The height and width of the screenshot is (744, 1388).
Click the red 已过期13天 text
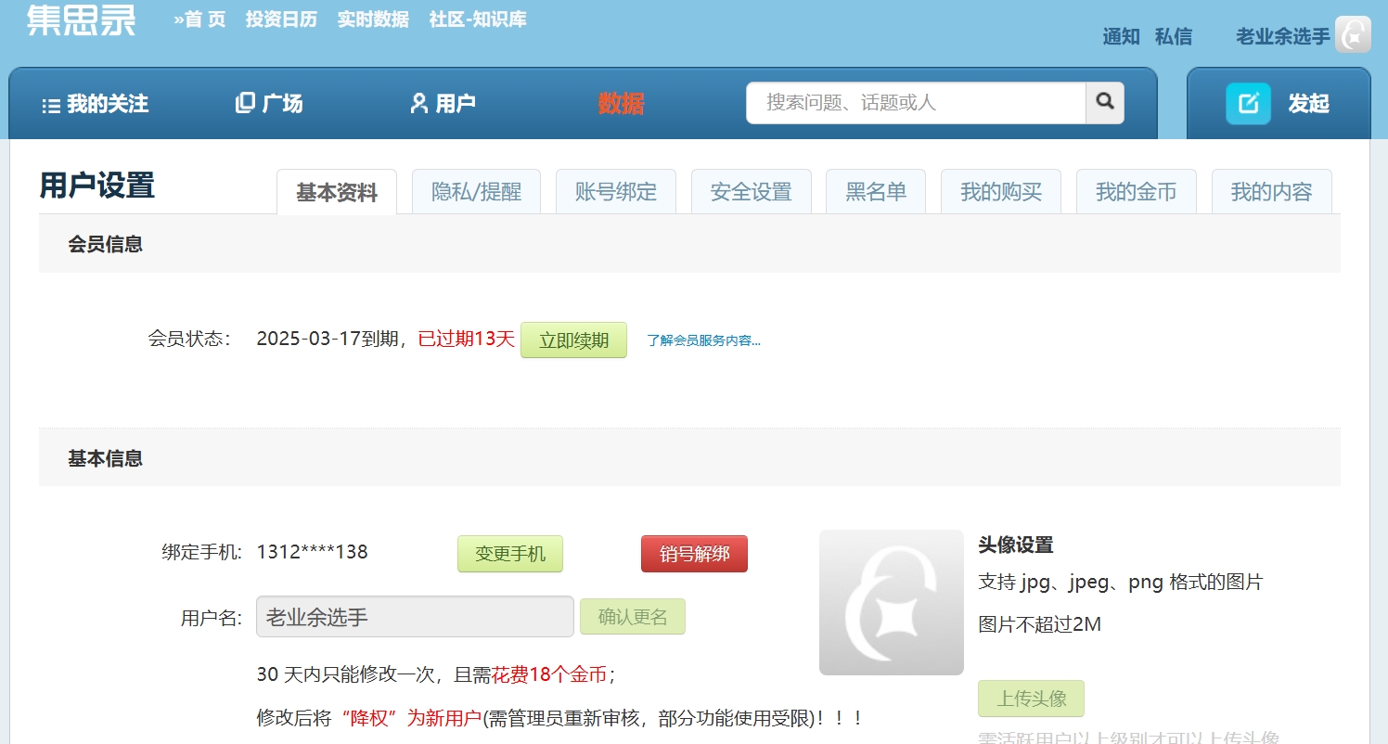click(x=467, y=339)
